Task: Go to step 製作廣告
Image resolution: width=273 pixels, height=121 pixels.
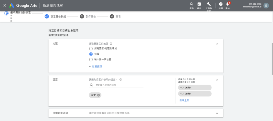Action: click(91, 17)
